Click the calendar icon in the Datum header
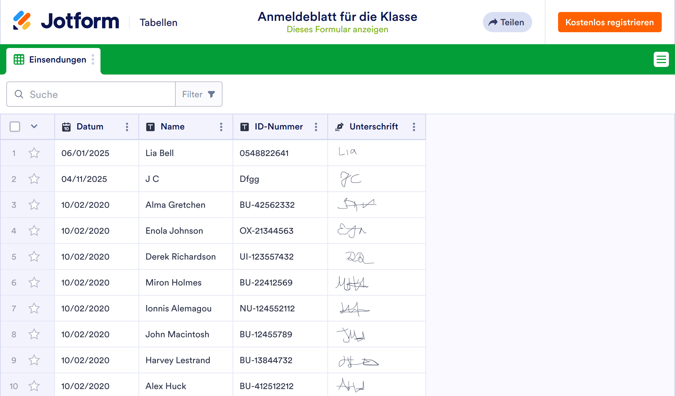The height and width of the screenshot is (396, 675). pos(66,127)
